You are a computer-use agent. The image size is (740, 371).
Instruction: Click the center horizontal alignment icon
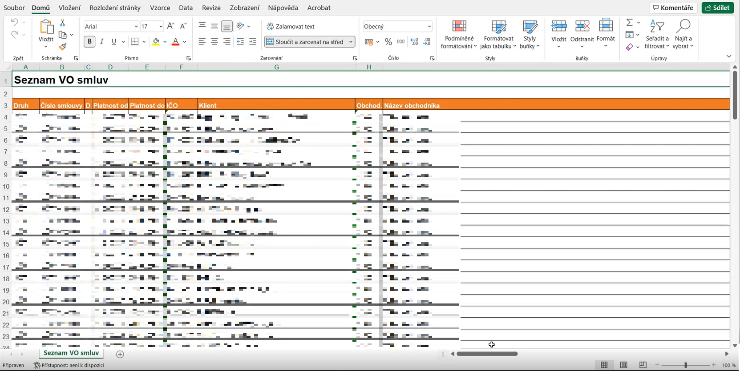(214, 42)
